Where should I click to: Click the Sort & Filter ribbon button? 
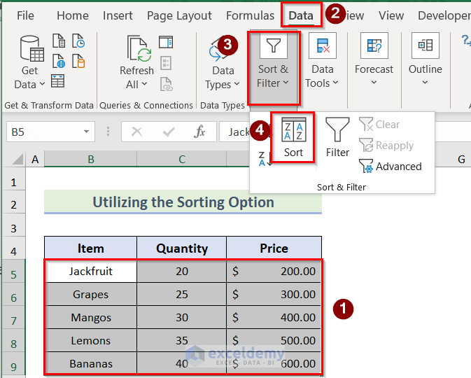tap(273, 67)
